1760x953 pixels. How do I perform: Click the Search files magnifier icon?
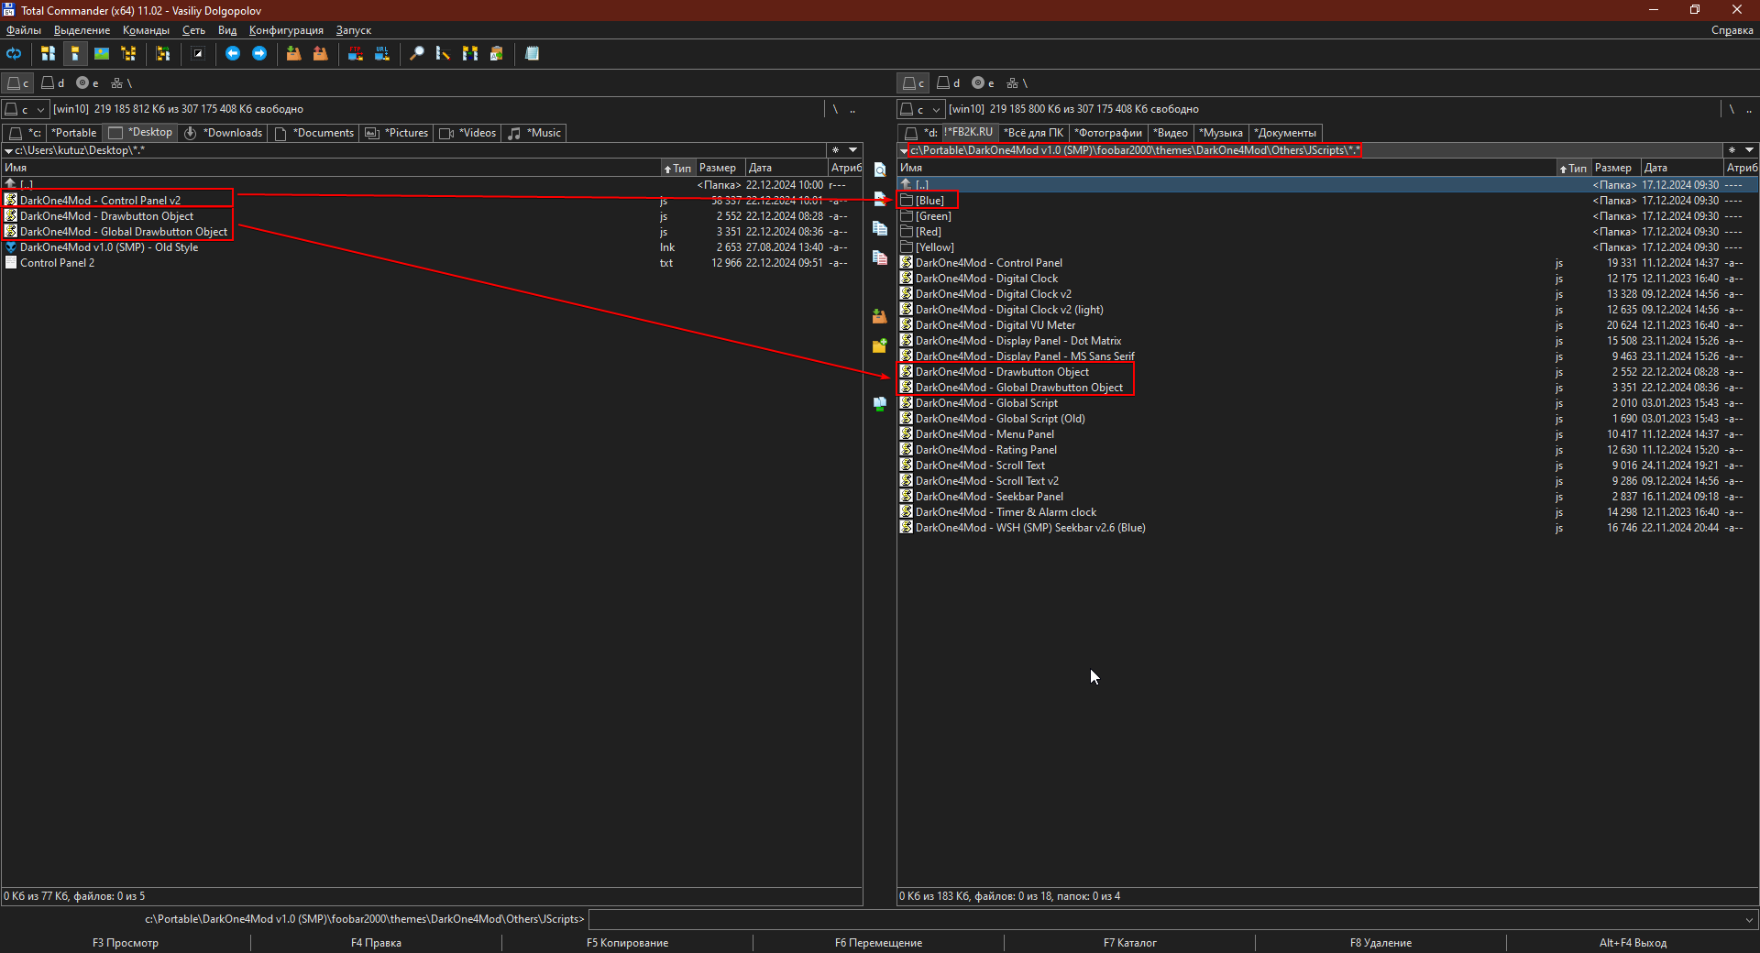click(x=416, y=54)
